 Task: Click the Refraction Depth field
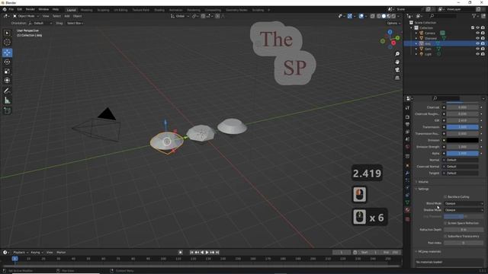[464, 230]
